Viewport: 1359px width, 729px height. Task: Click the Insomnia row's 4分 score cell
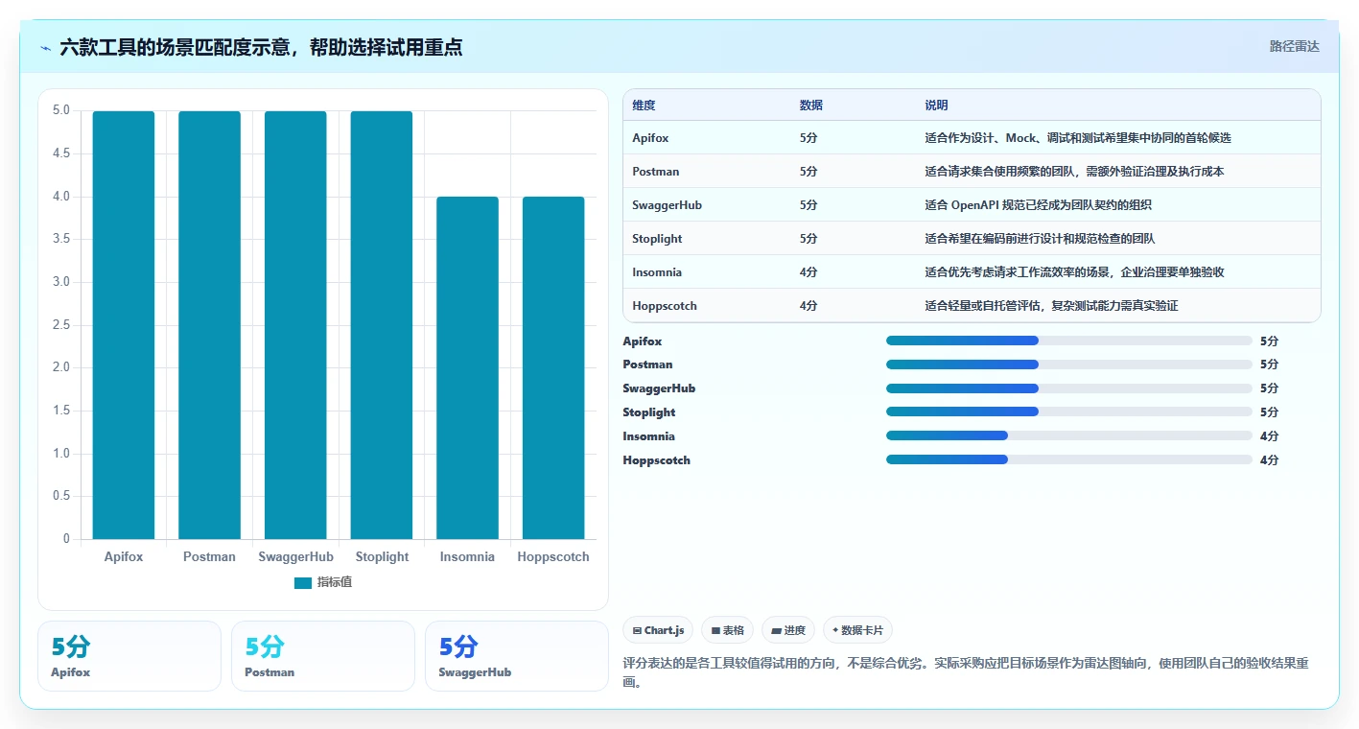(808, 272)
